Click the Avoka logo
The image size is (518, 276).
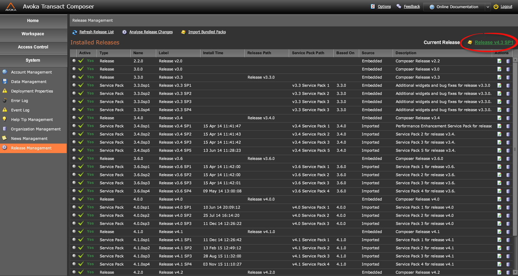click(x=11, y=7)
